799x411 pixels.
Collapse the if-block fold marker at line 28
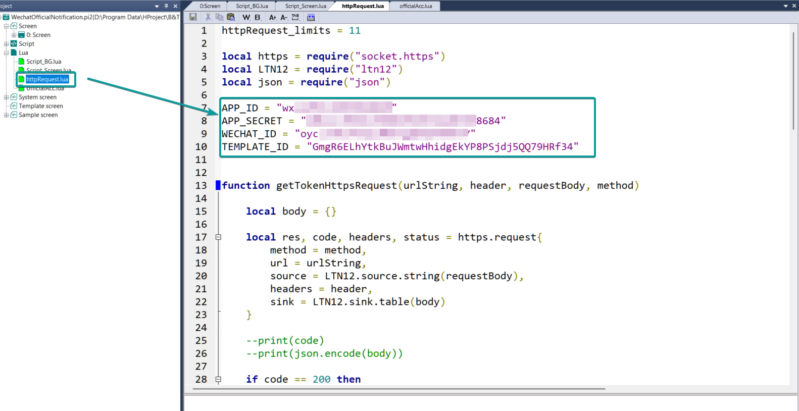pyautogui.click(x=218, y=379)
